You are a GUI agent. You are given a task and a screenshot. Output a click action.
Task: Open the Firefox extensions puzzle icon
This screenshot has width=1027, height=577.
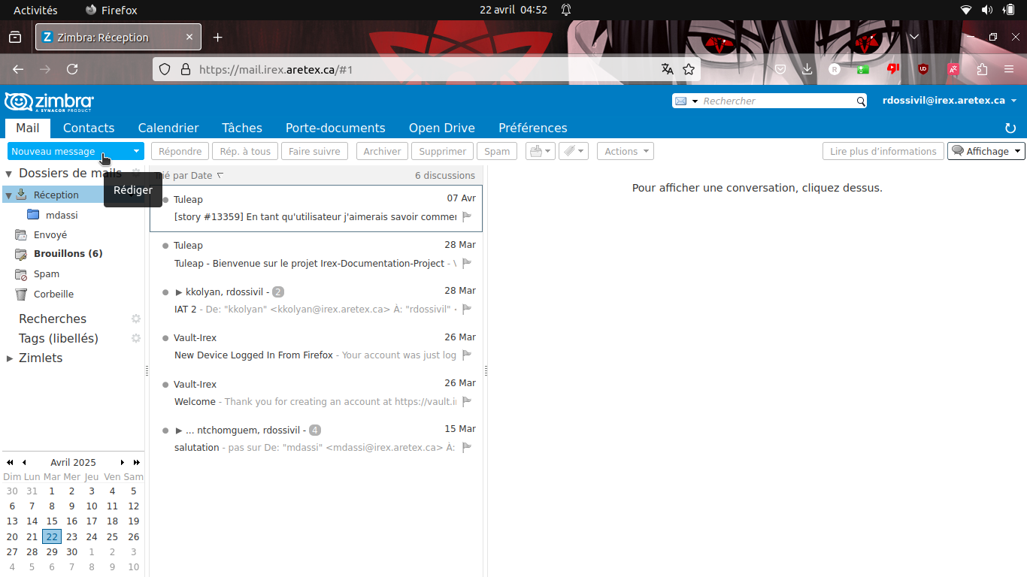pos(982,69)
